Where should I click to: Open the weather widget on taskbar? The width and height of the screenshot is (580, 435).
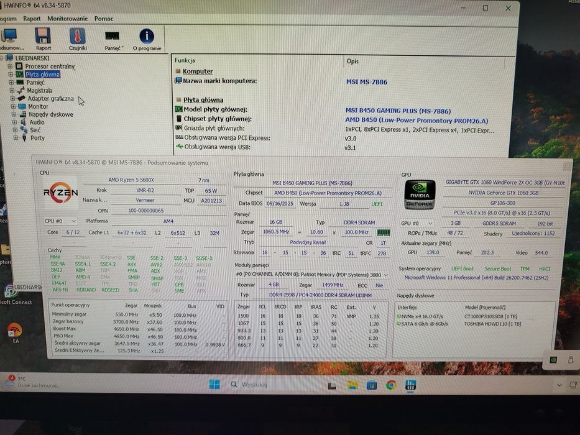click(34, 382)
